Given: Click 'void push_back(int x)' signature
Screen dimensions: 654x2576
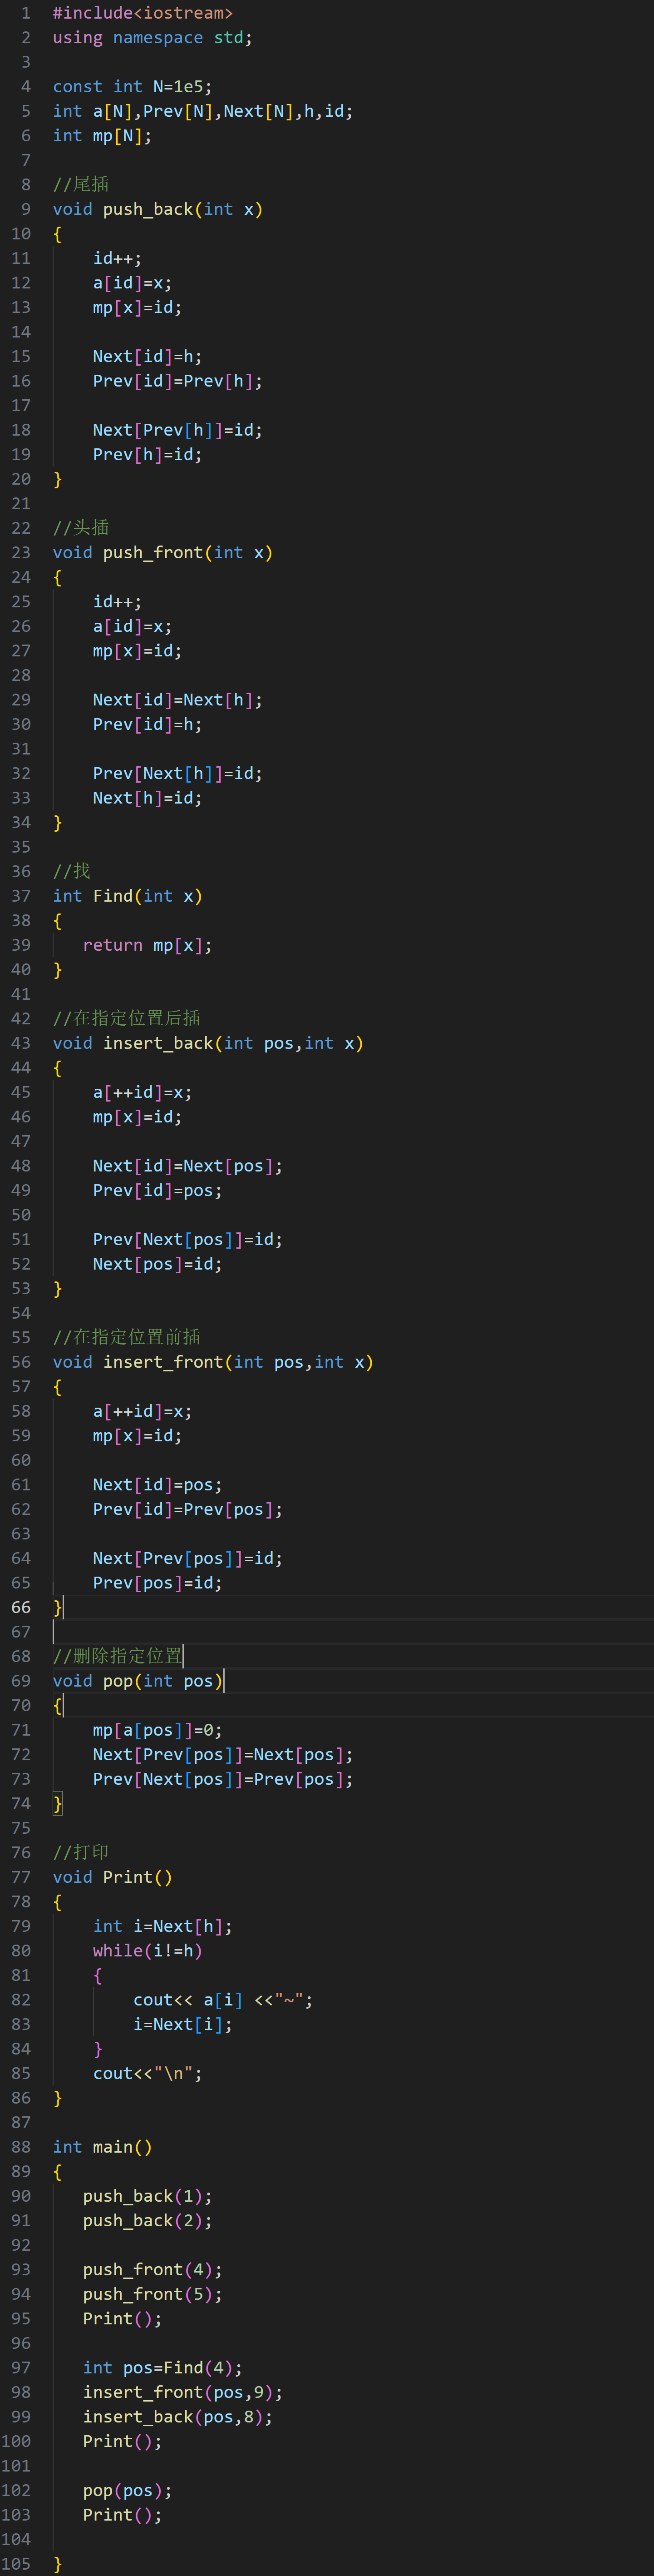Looking at the screenshot, I should 158,209.
